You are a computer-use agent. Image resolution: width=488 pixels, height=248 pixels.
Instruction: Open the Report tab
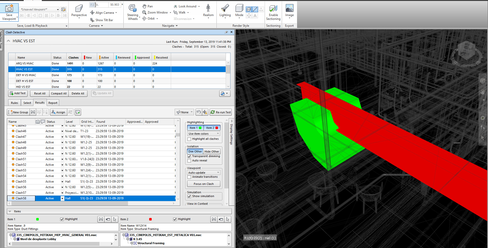(x=53, y=103)
